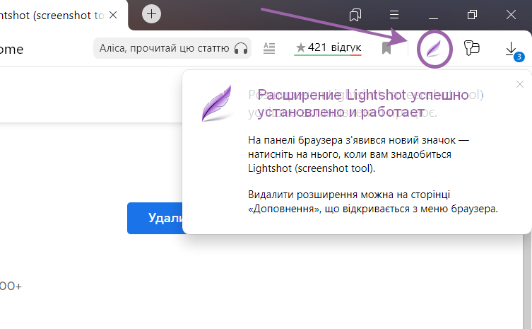The width and height of the screenshot is (532, 329).
Task: Click the blue downloads count badge 3
Action: click(519, 57)
